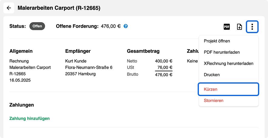Select XRechnung herunterladen option
Image resolution: width=268 pixels, height=138 pixels.
[x=229, y=64]
